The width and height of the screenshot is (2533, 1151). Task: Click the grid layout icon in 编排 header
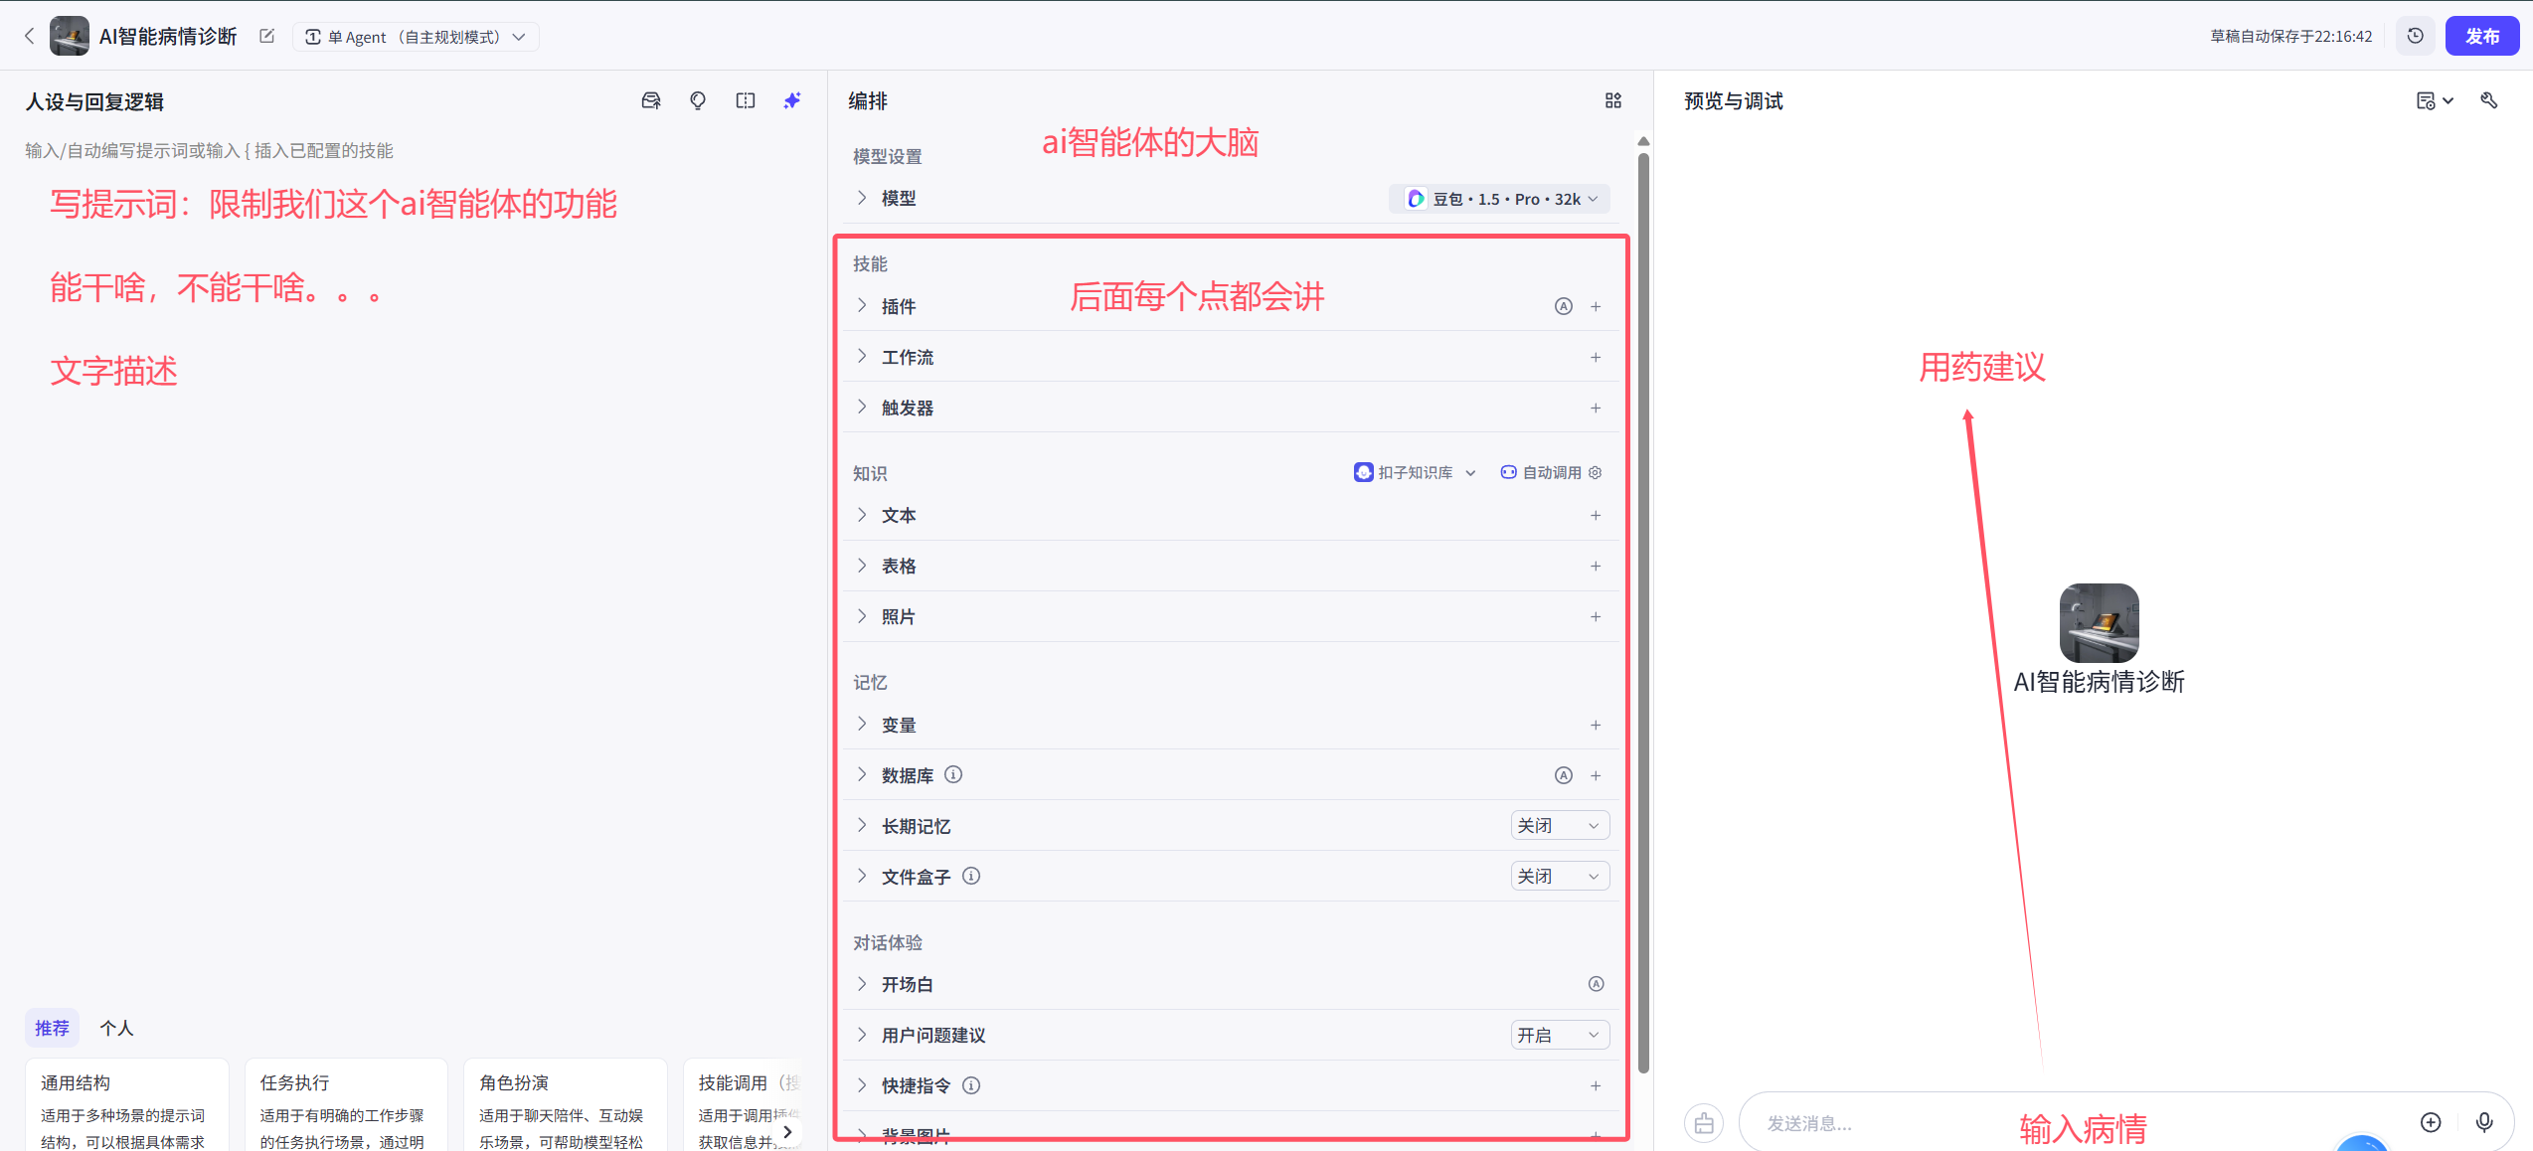coord(1613,100)
